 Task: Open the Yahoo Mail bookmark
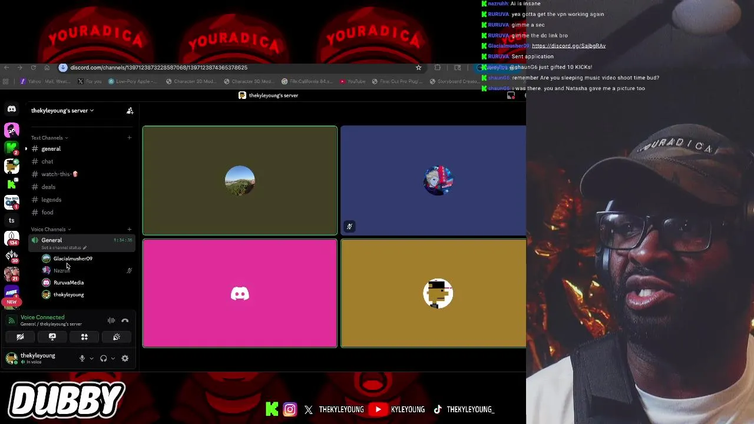(45, 81)
